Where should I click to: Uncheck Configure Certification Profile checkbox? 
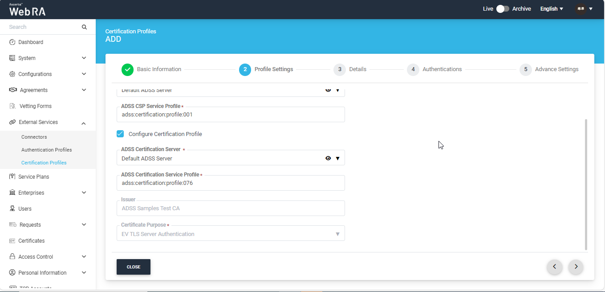[120, 134]
